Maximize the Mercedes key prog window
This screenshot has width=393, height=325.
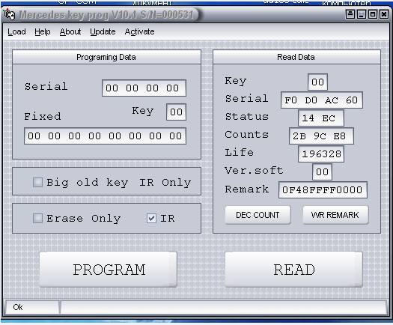coord(373,14)
